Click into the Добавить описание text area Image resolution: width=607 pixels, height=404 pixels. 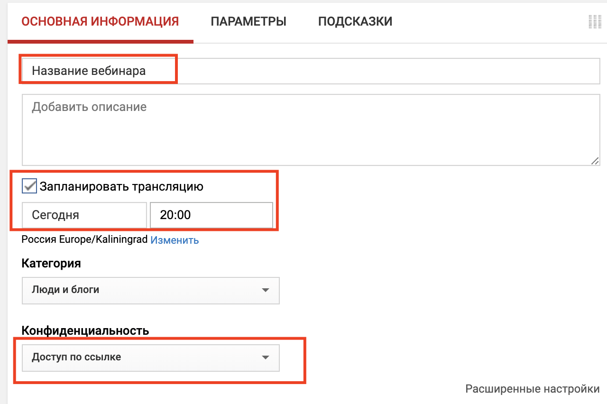(x=311, y=129)
